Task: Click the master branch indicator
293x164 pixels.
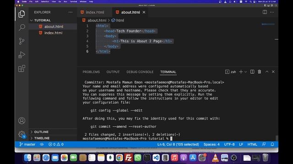Action: [x=27, y=144]
